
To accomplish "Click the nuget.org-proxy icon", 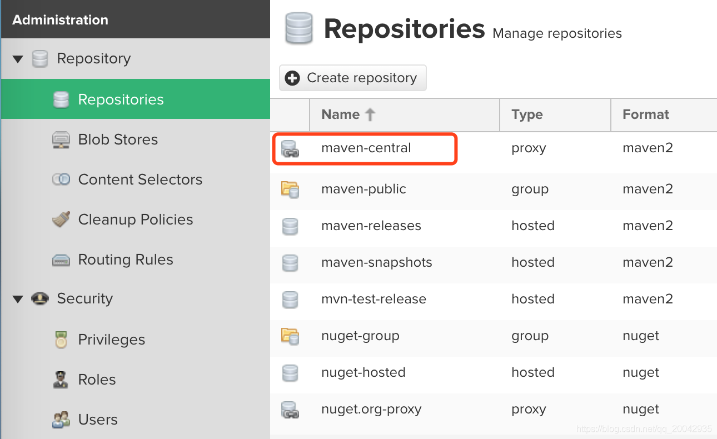I will [x=290, y=410].
